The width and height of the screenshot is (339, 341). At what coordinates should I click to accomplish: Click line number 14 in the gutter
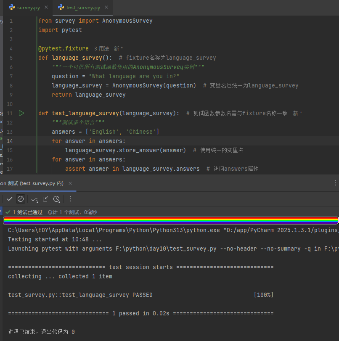[x=10, y=141]
